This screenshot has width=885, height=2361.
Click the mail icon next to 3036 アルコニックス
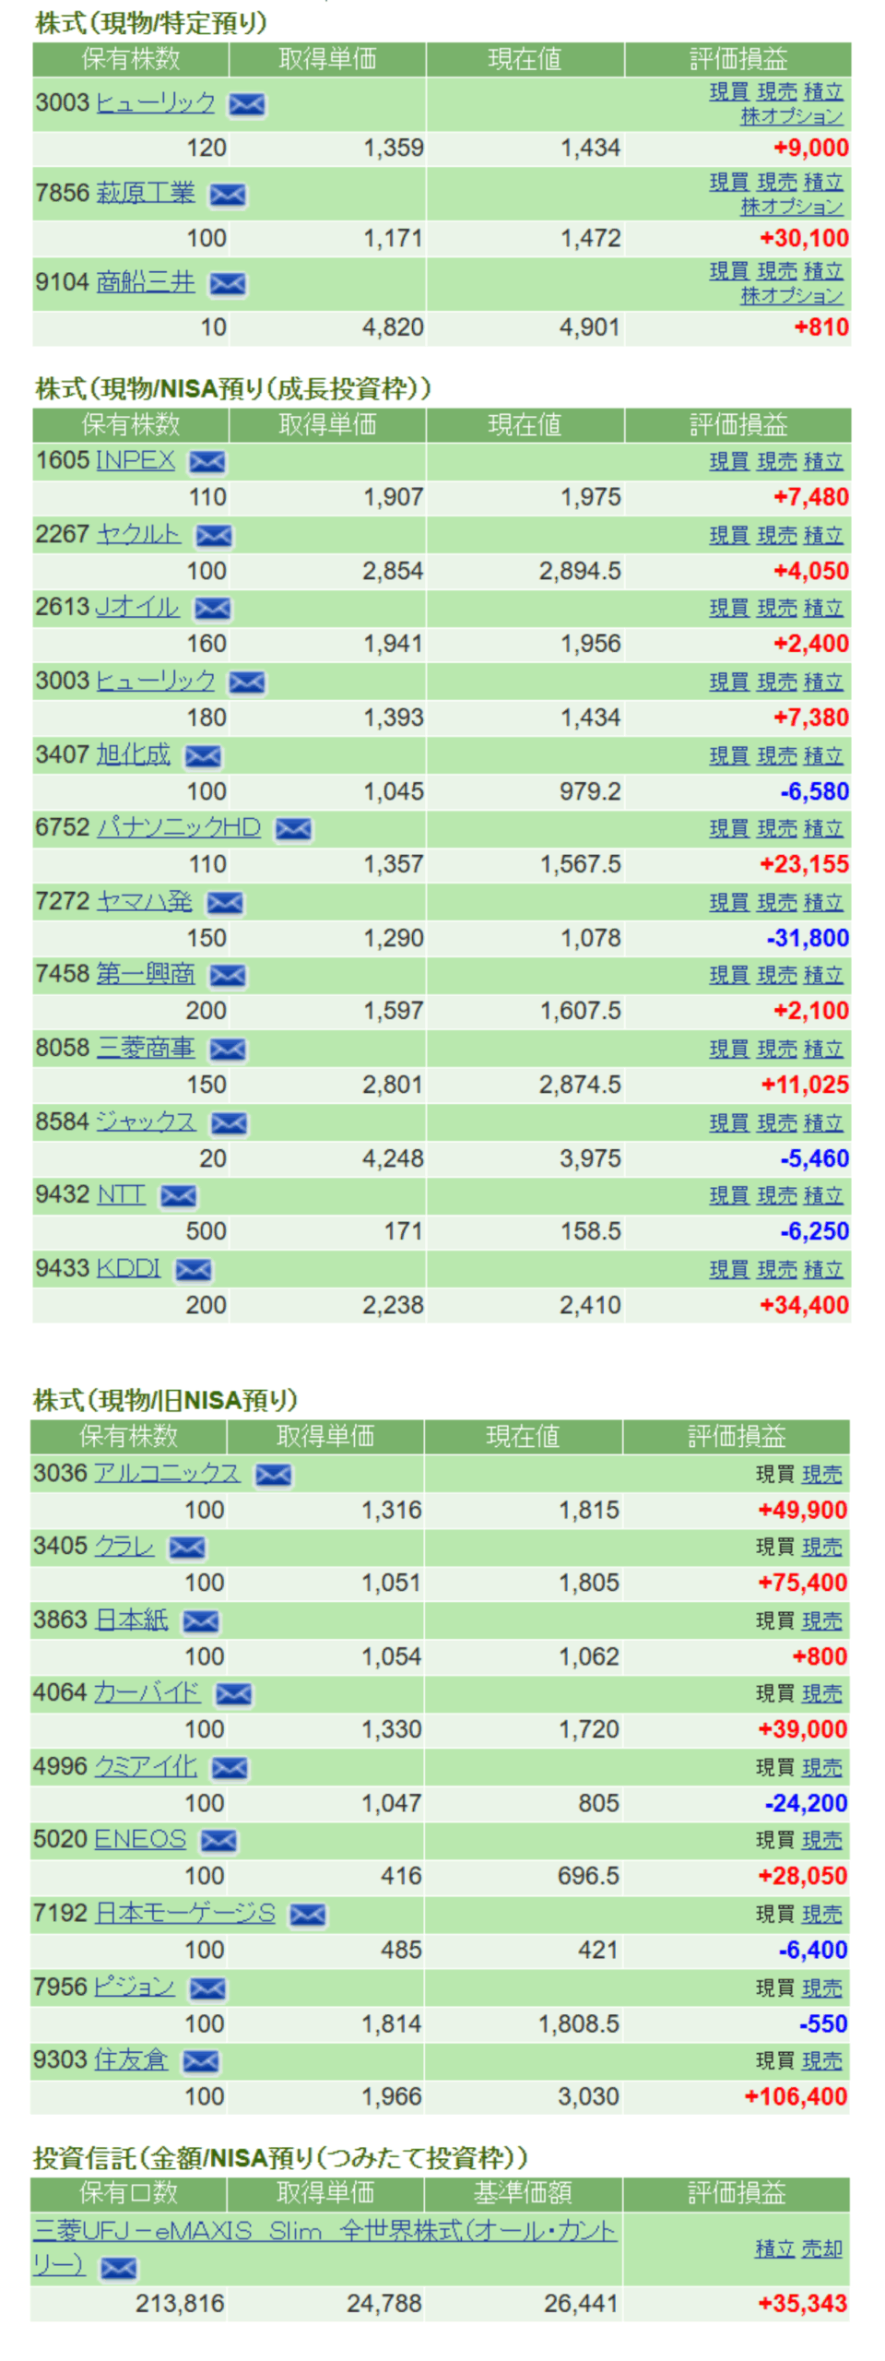pyautogui.click(x=273, y=1475)
